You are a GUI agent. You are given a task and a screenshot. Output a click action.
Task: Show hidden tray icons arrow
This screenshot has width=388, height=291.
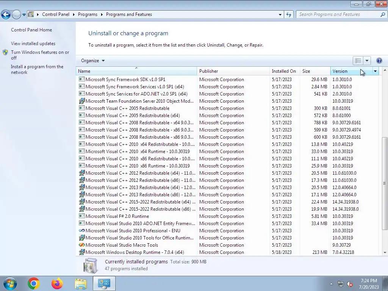[331, 284]
